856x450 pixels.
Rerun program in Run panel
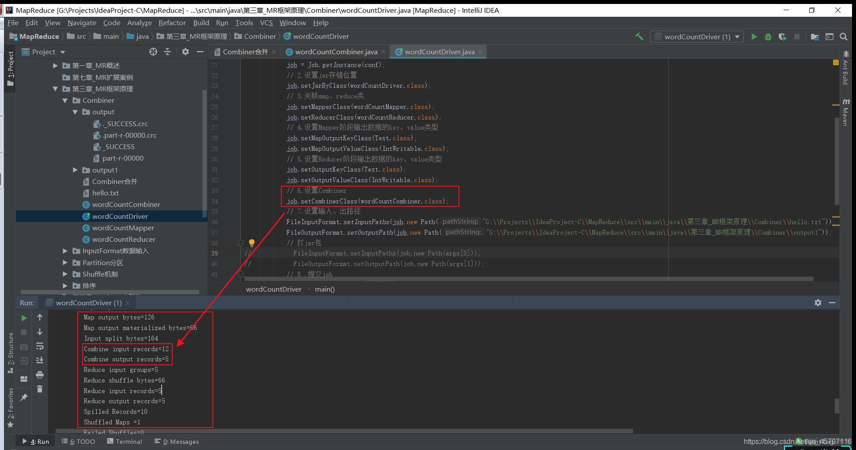click(24, 318)
